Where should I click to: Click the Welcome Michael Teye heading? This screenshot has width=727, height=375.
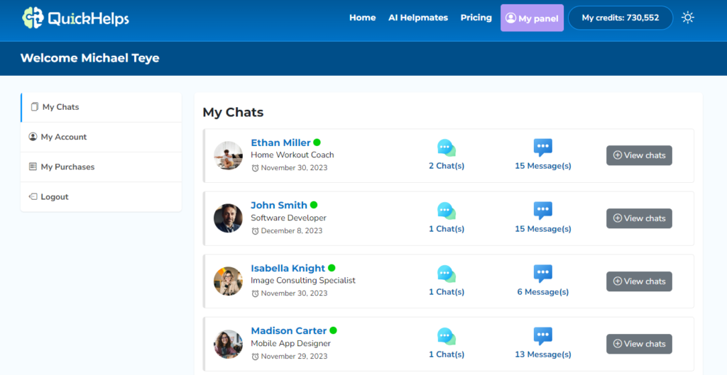click(90, 58)
